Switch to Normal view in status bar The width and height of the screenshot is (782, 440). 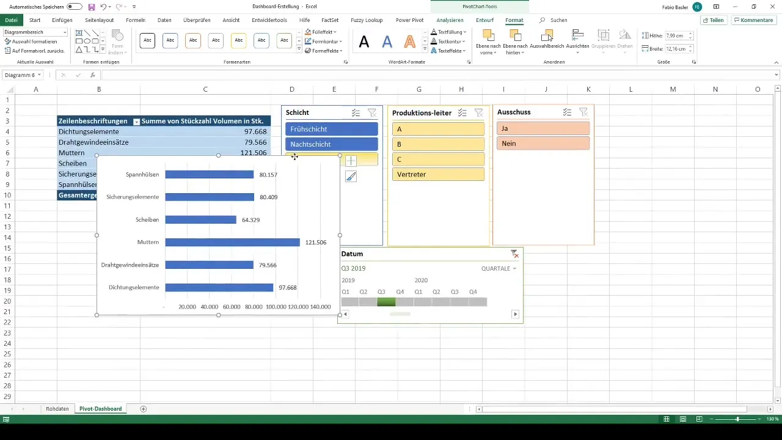667,419
